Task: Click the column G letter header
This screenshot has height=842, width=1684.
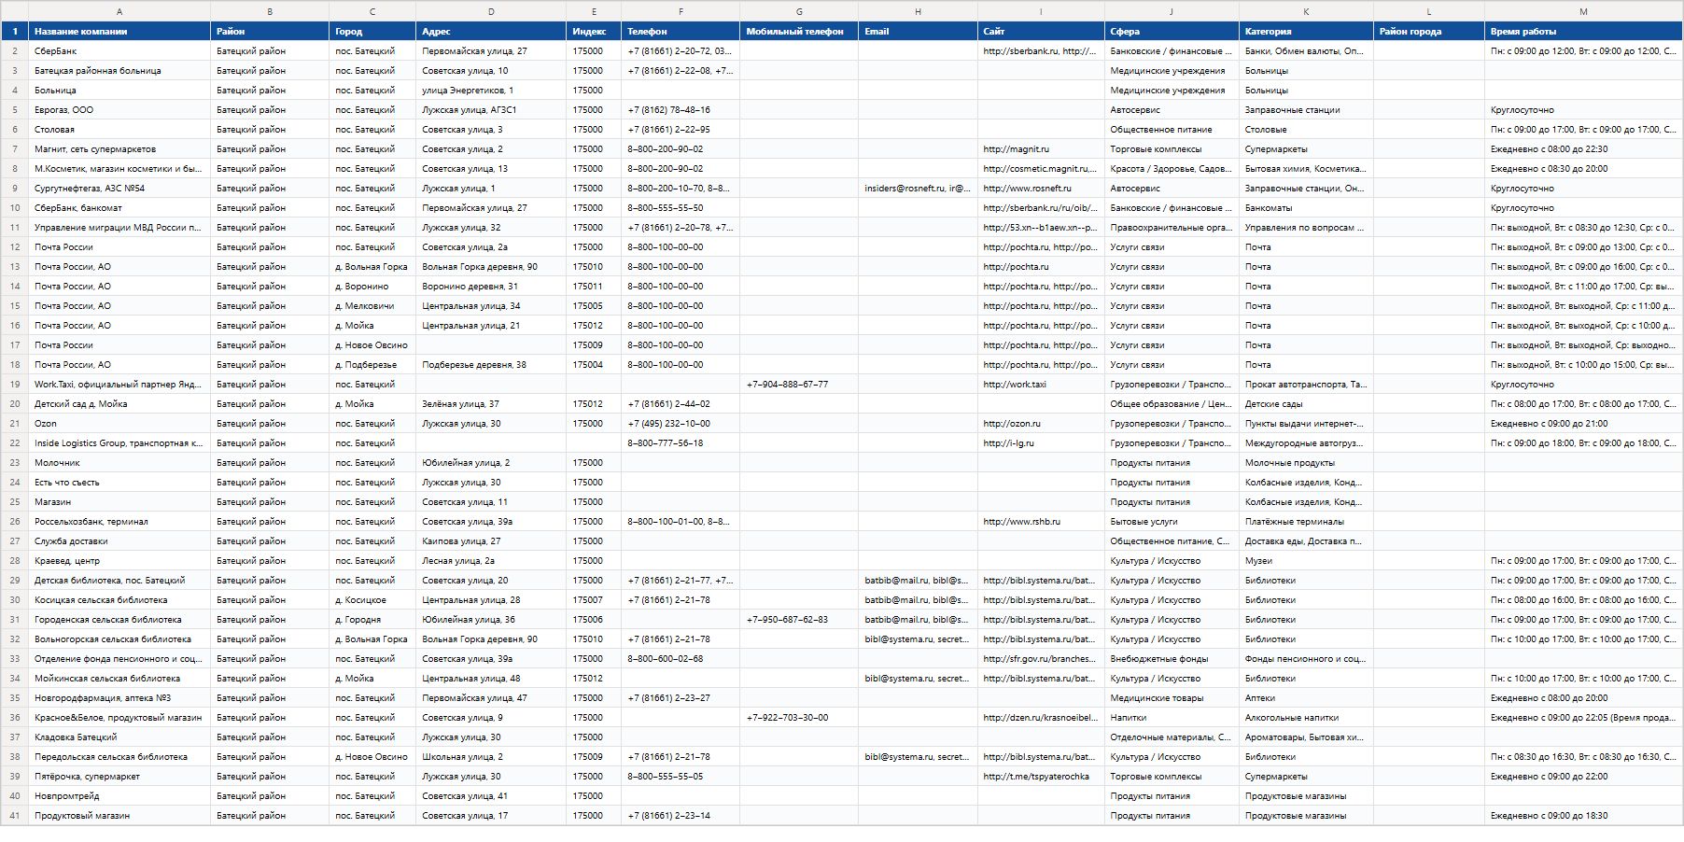Action: point(799,11)
